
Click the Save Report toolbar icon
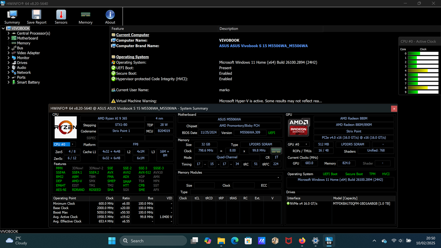pyautogui.click(x=37, y=17)
